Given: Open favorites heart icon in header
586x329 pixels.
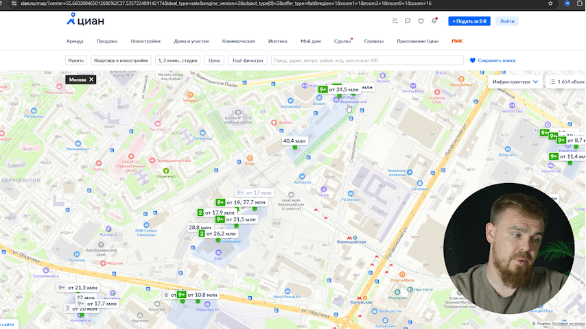Looking at the screenshot, I should pos(421,21).
